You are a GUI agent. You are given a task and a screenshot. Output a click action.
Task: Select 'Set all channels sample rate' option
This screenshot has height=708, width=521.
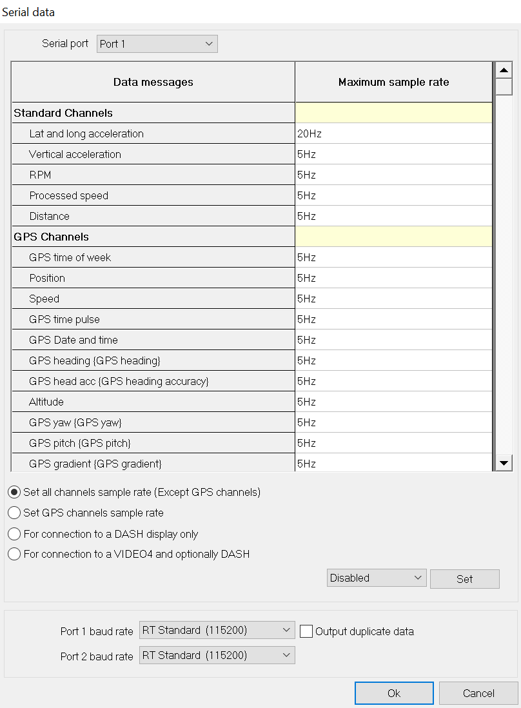click(x=14, y=493)
